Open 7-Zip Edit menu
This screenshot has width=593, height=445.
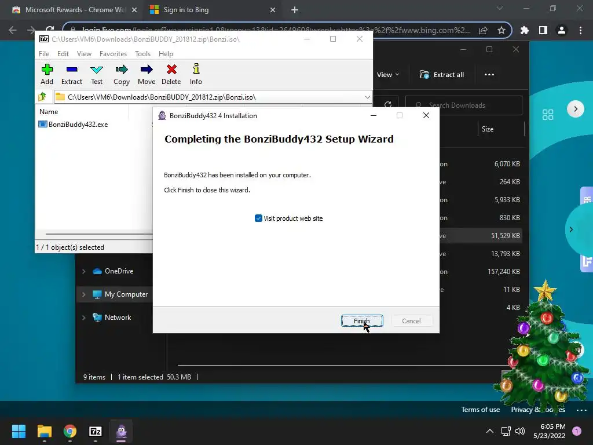point(63,54)
